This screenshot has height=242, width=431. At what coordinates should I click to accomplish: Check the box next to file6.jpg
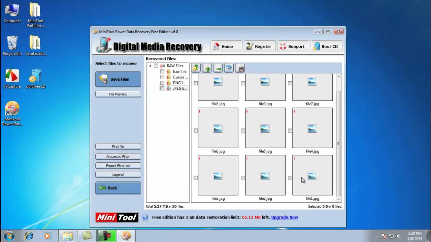pos(196,130)
